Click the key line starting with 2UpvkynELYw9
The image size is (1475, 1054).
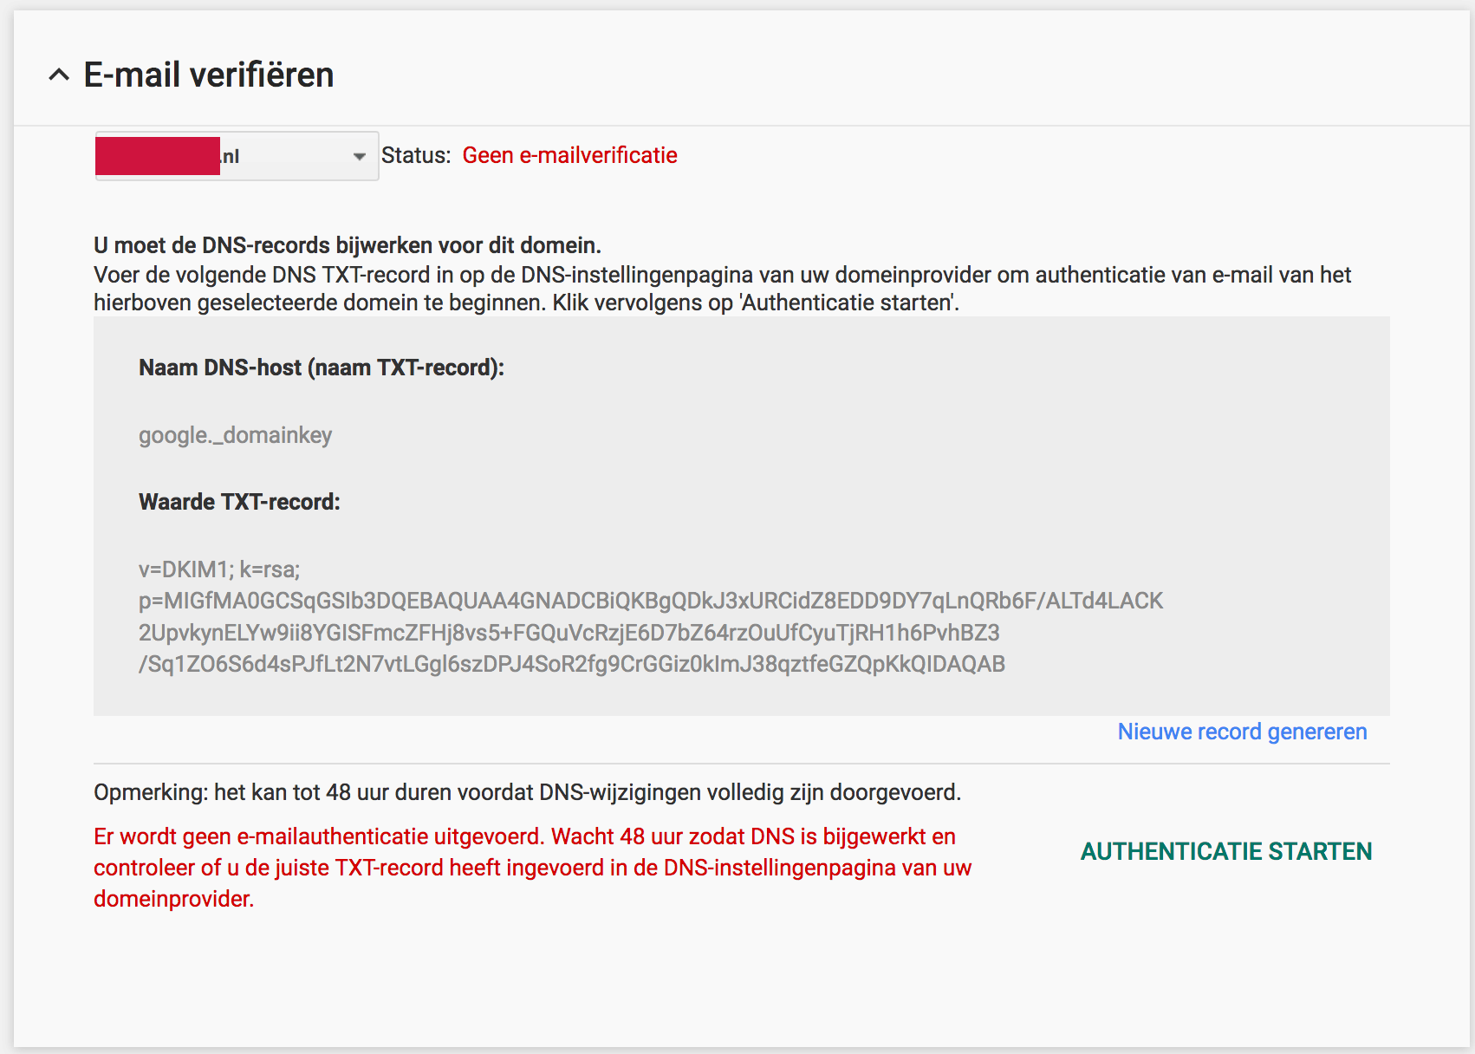tap(569, 633)
